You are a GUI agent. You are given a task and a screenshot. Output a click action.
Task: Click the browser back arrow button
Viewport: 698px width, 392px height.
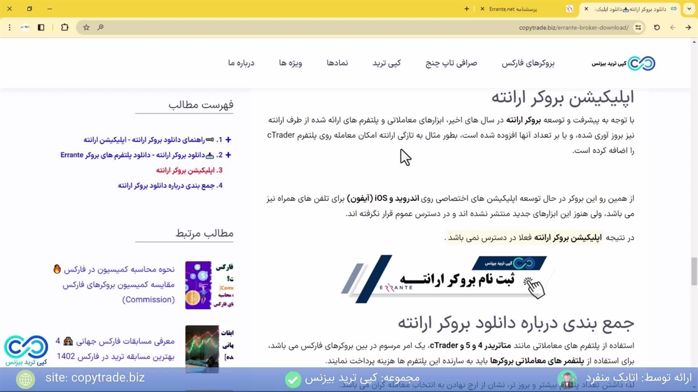click(688, 27)
